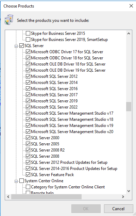Click the vertical scrollbar up arrow

129,33
